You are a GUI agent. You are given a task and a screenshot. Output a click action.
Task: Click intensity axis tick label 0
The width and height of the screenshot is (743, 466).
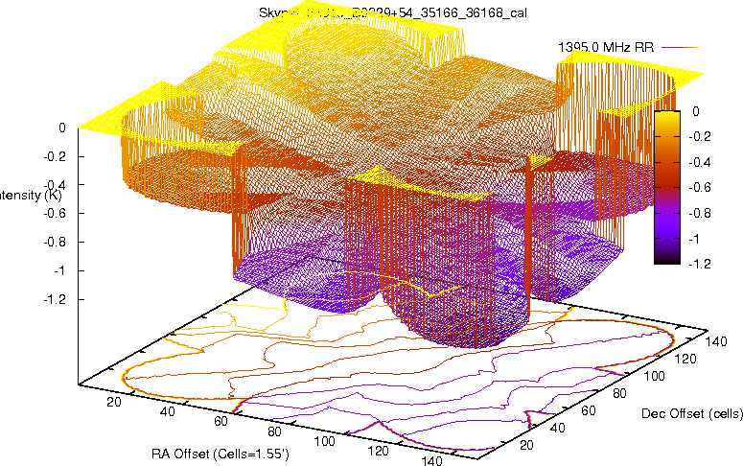62,128
